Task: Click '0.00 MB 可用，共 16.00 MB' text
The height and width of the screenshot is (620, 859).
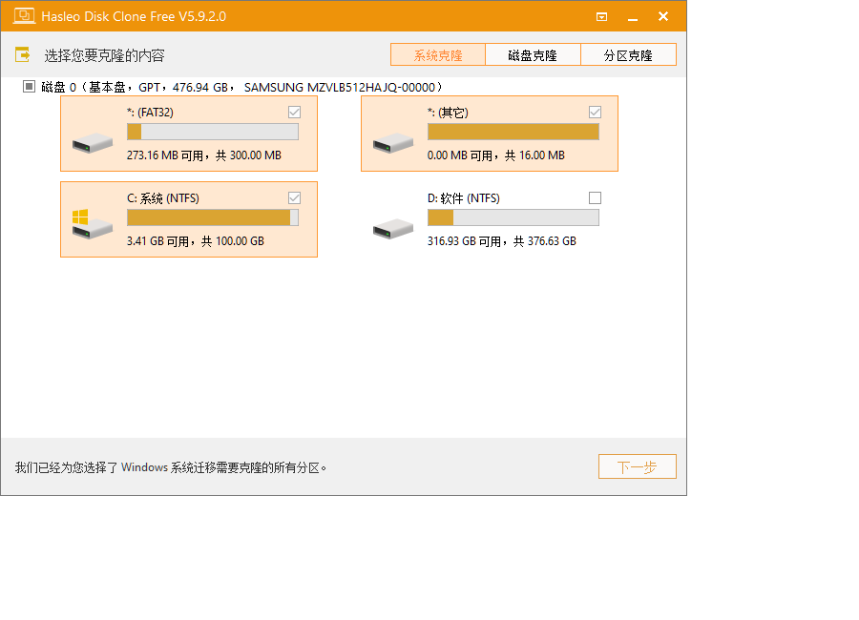Action: pyautogui.click(x=495, y=155)
